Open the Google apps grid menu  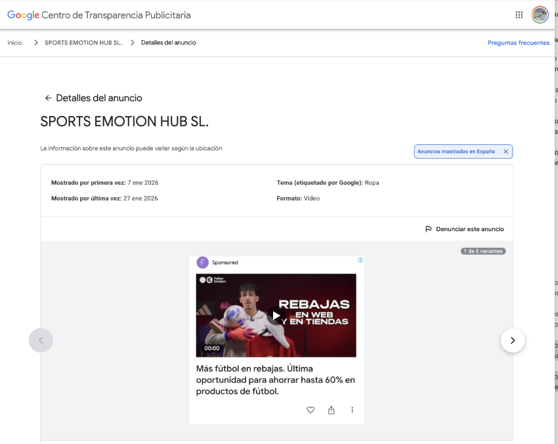[519, 15]
